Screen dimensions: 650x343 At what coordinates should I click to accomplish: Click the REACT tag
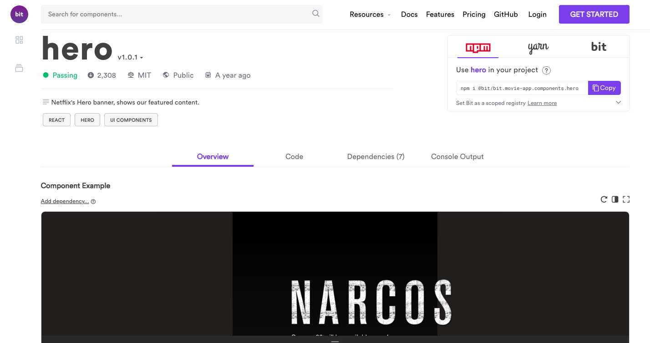[56, 120]
